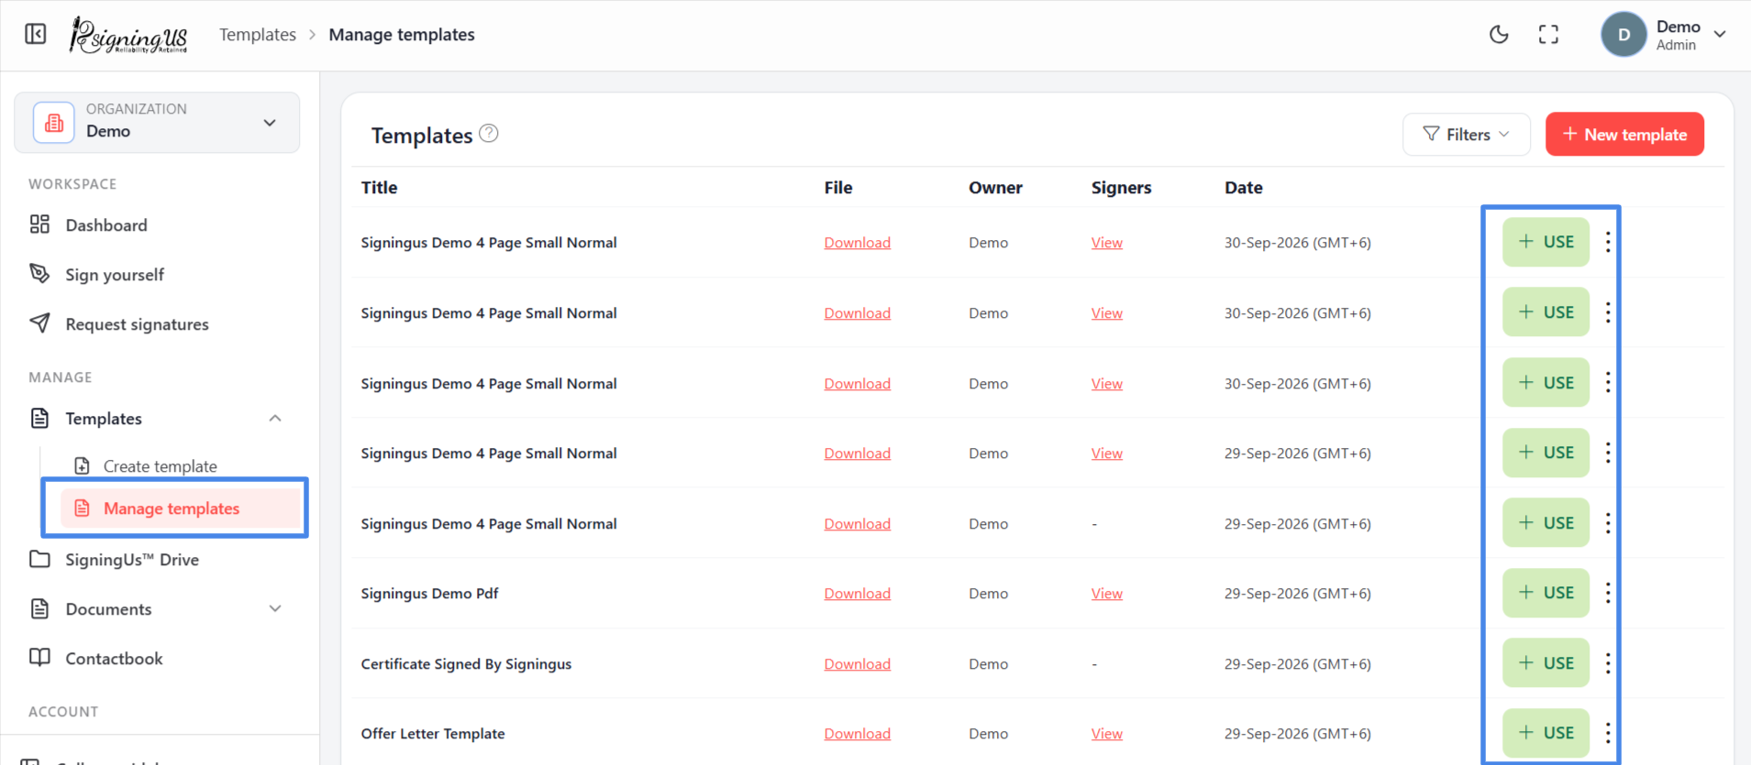Click the SigningUs Drive folder icon
1751x765 pixels.
click(39, 559)
